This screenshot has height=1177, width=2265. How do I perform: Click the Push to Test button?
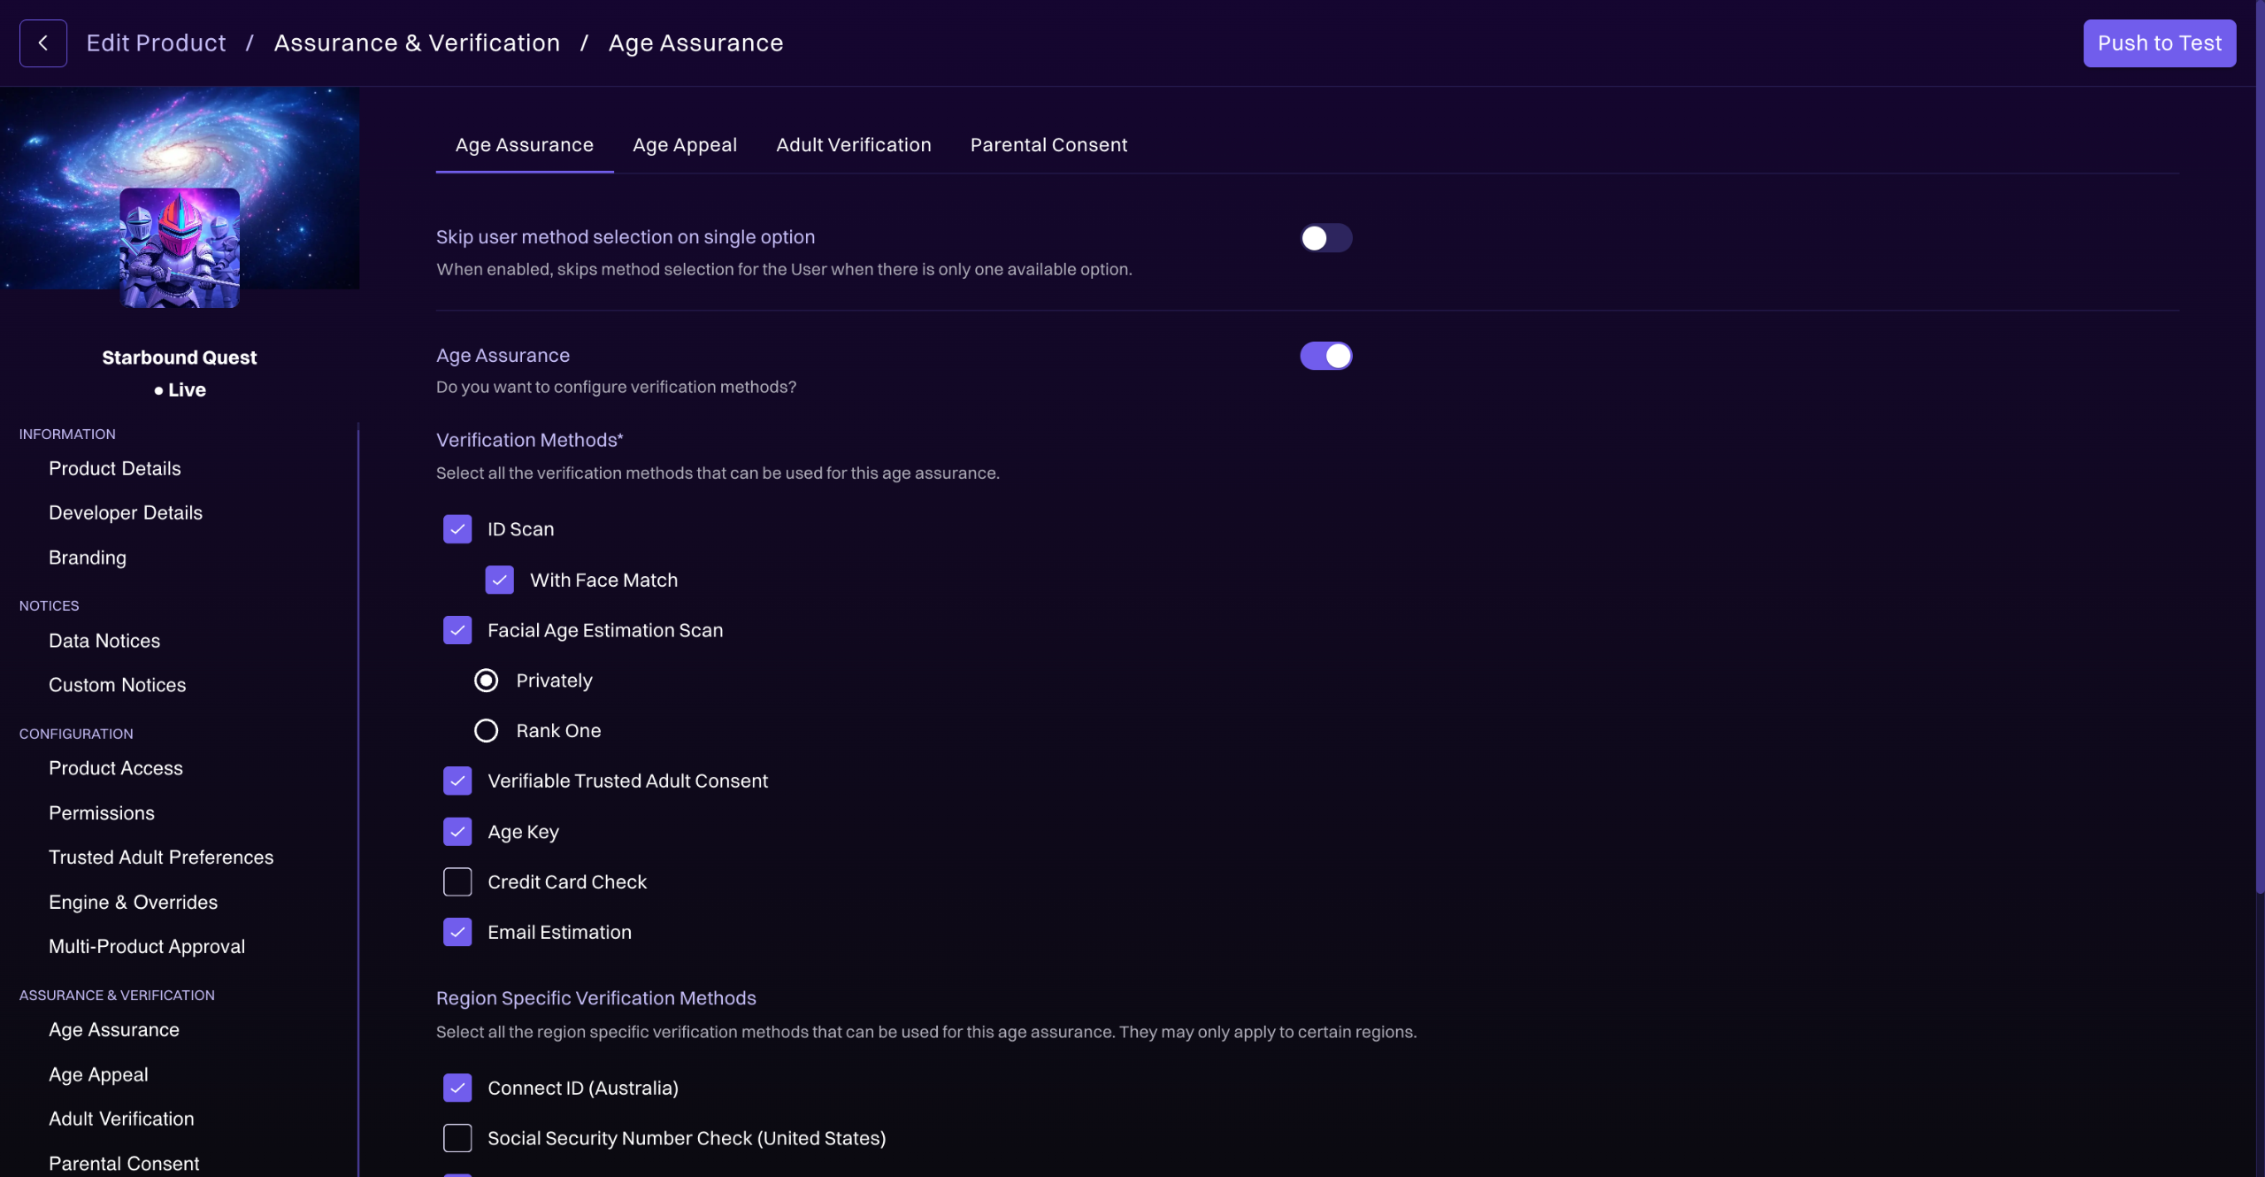point(2159,43)
